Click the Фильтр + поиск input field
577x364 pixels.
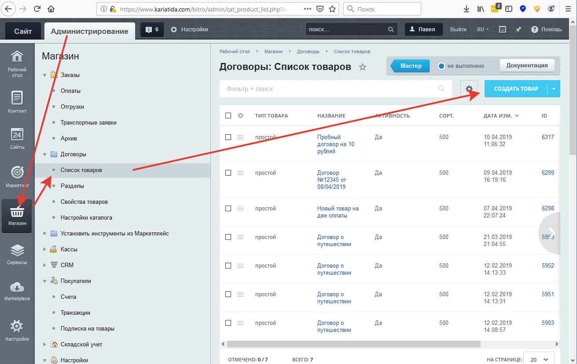pyautogui.click(x=330, y=89)
